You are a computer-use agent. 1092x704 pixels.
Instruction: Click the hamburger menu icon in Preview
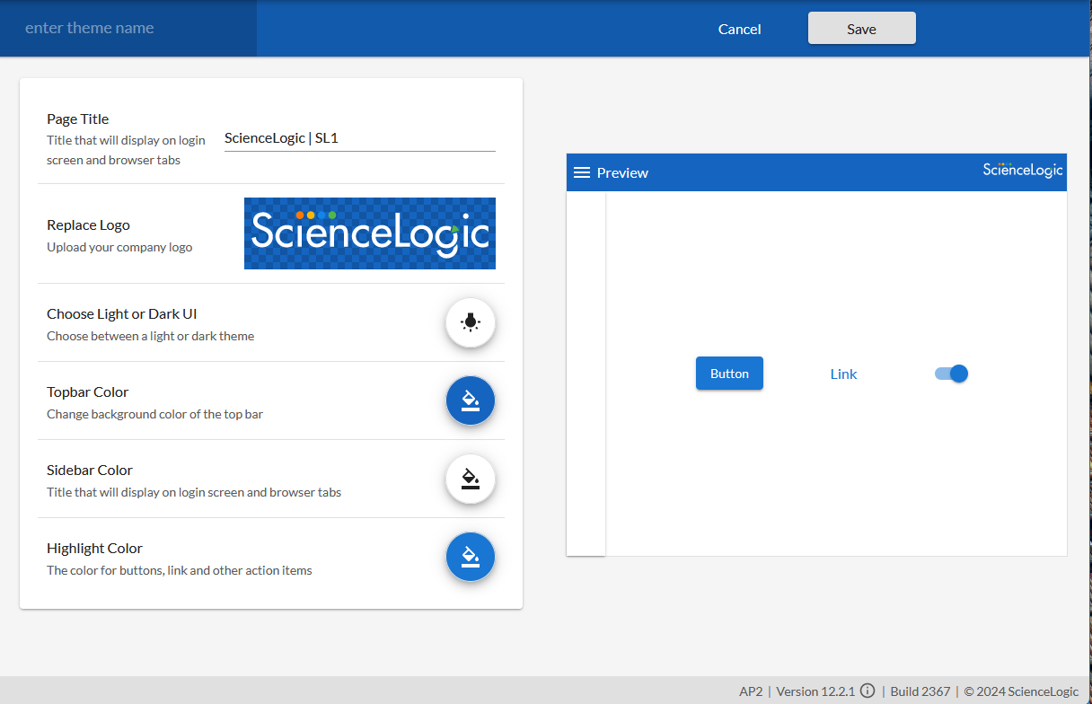coord(582,172)
